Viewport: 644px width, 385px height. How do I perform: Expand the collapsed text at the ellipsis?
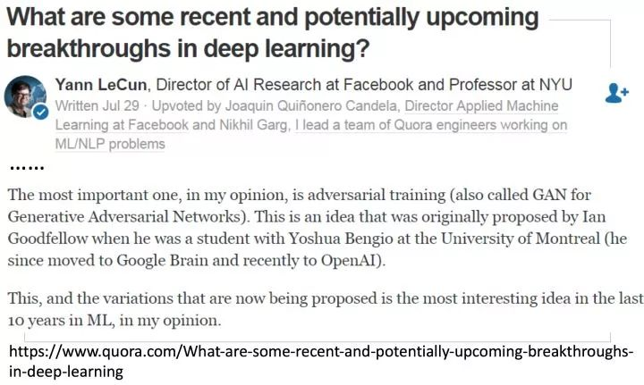[27, 167]
